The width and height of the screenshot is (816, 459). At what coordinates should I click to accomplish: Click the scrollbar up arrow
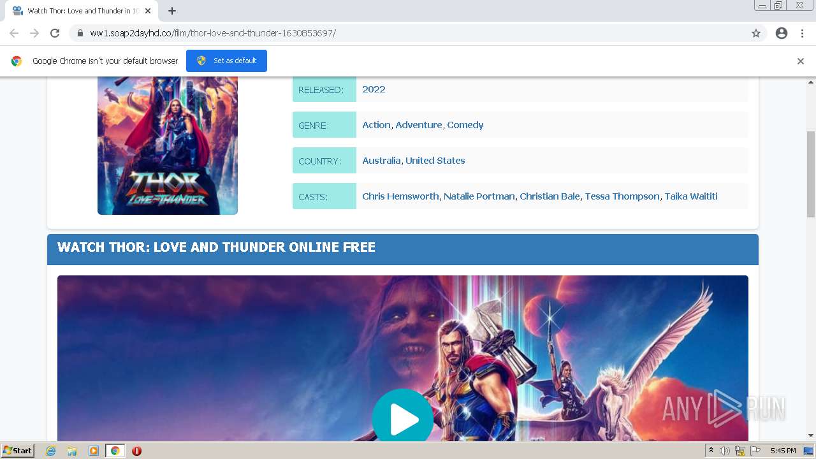[811, 82]
